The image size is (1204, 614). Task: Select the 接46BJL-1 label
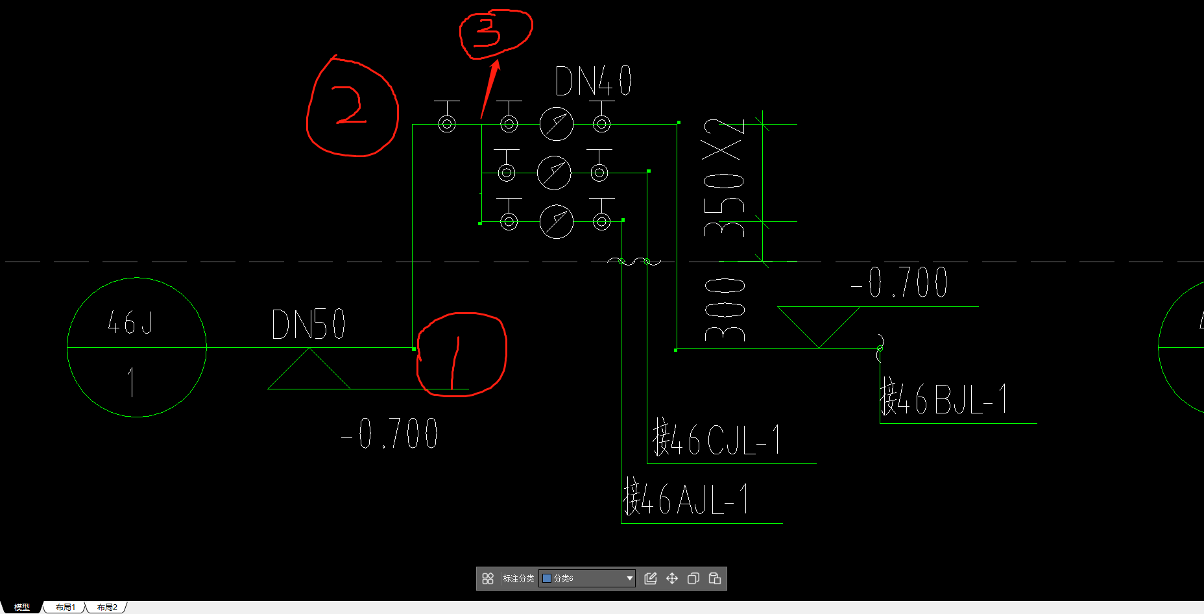click(944, 399)
